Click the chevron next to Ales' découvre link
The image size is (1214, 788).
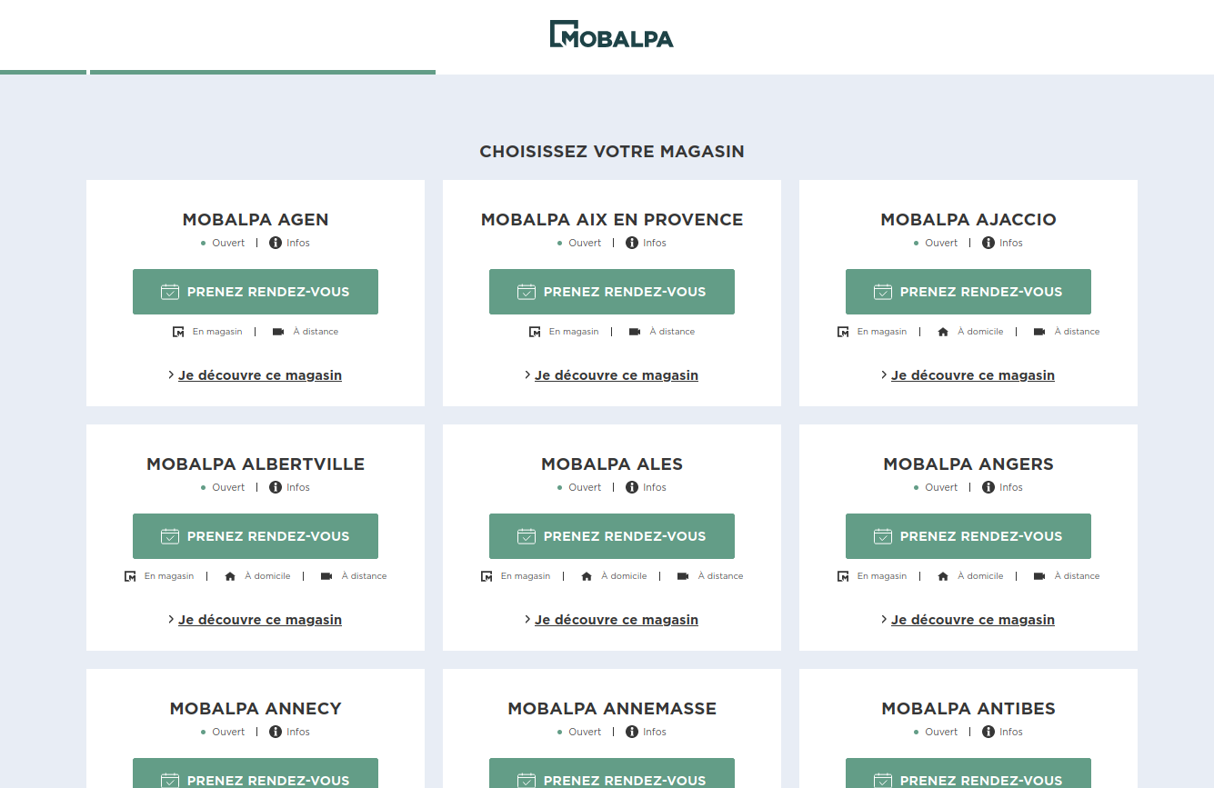(x=527, y=619)
